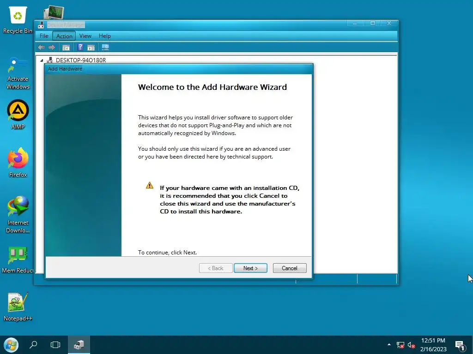Select the monitor icon next to Recycle Bin
Image resolution: width=473 pixels, height=354 pixels.
(x=54, y=12)
